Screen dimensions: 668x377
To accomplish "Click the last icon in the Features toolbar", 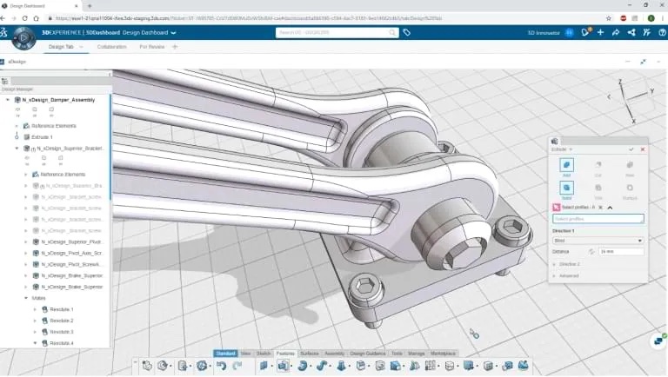I will pyautogui.click(x=523, y=366).
